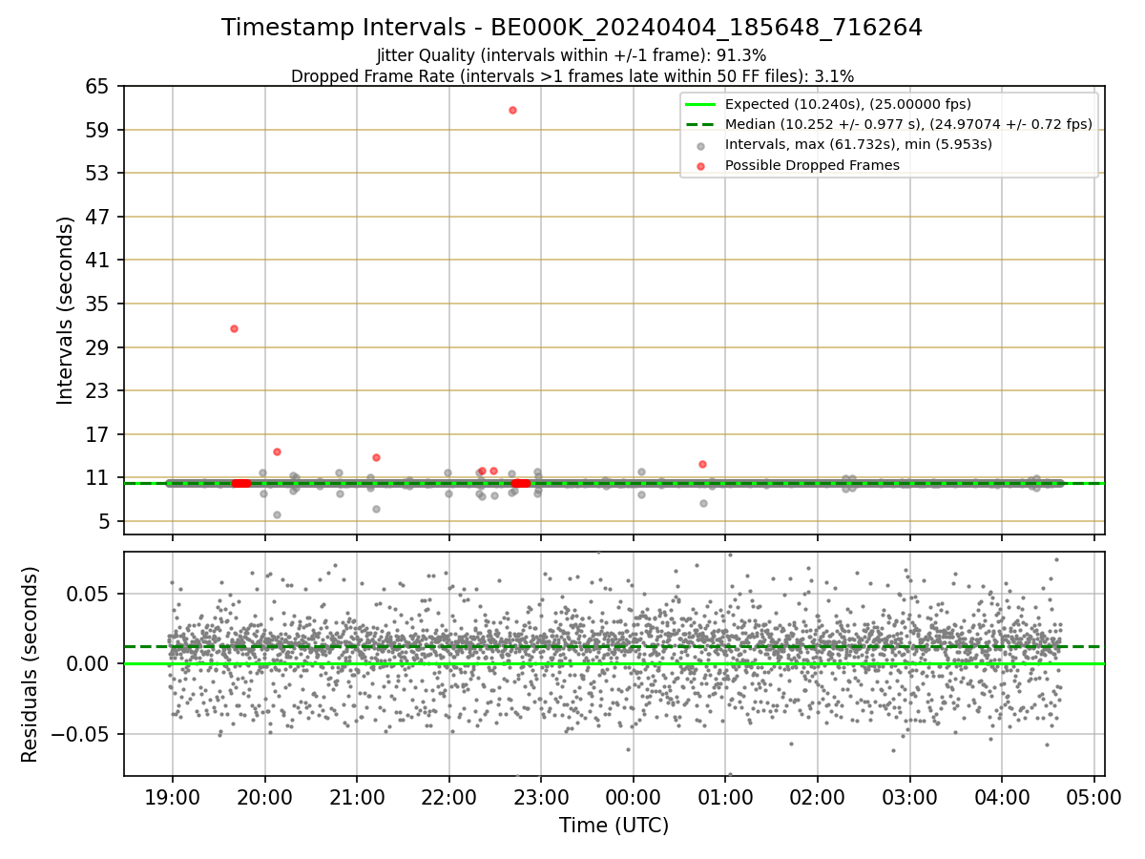Image resolution: width=1145 pixels, height=859 pixels.
Task: Click the solid green line sample in legend
Action: pyautogui.click(x=700, y=104)
